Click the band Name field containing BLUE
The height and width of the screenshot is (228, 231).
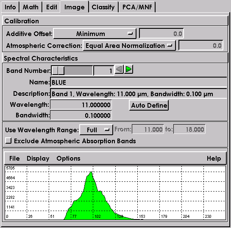(139, 82)
